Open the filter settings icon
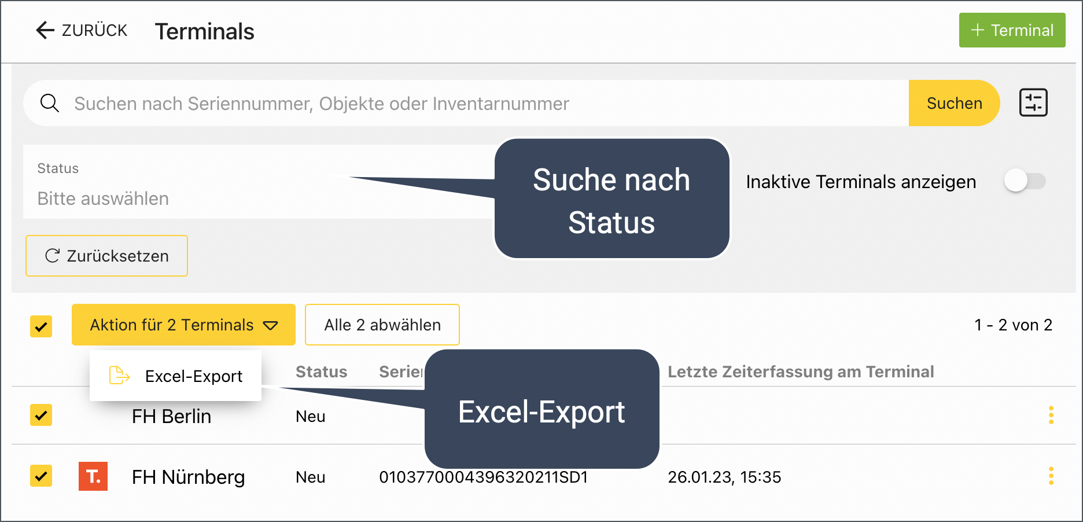 [x=1033, y=103]
